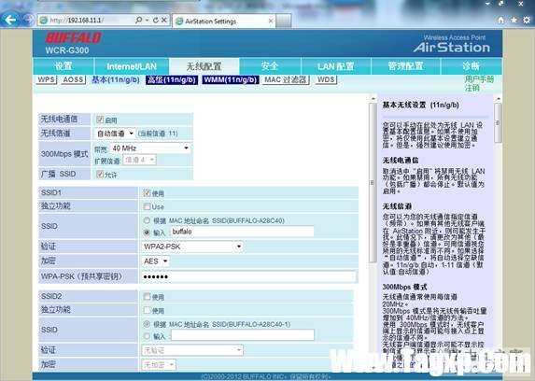Toggle SSID1 独立功能 Use checkbox

147,206
